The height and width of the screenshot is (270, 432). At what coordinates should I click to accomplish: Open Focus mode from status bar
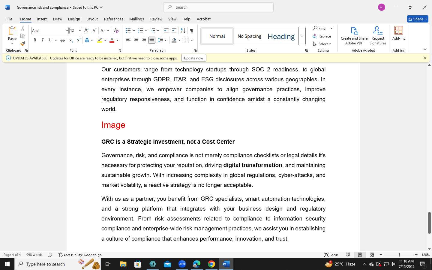click(x=331, y=255)
